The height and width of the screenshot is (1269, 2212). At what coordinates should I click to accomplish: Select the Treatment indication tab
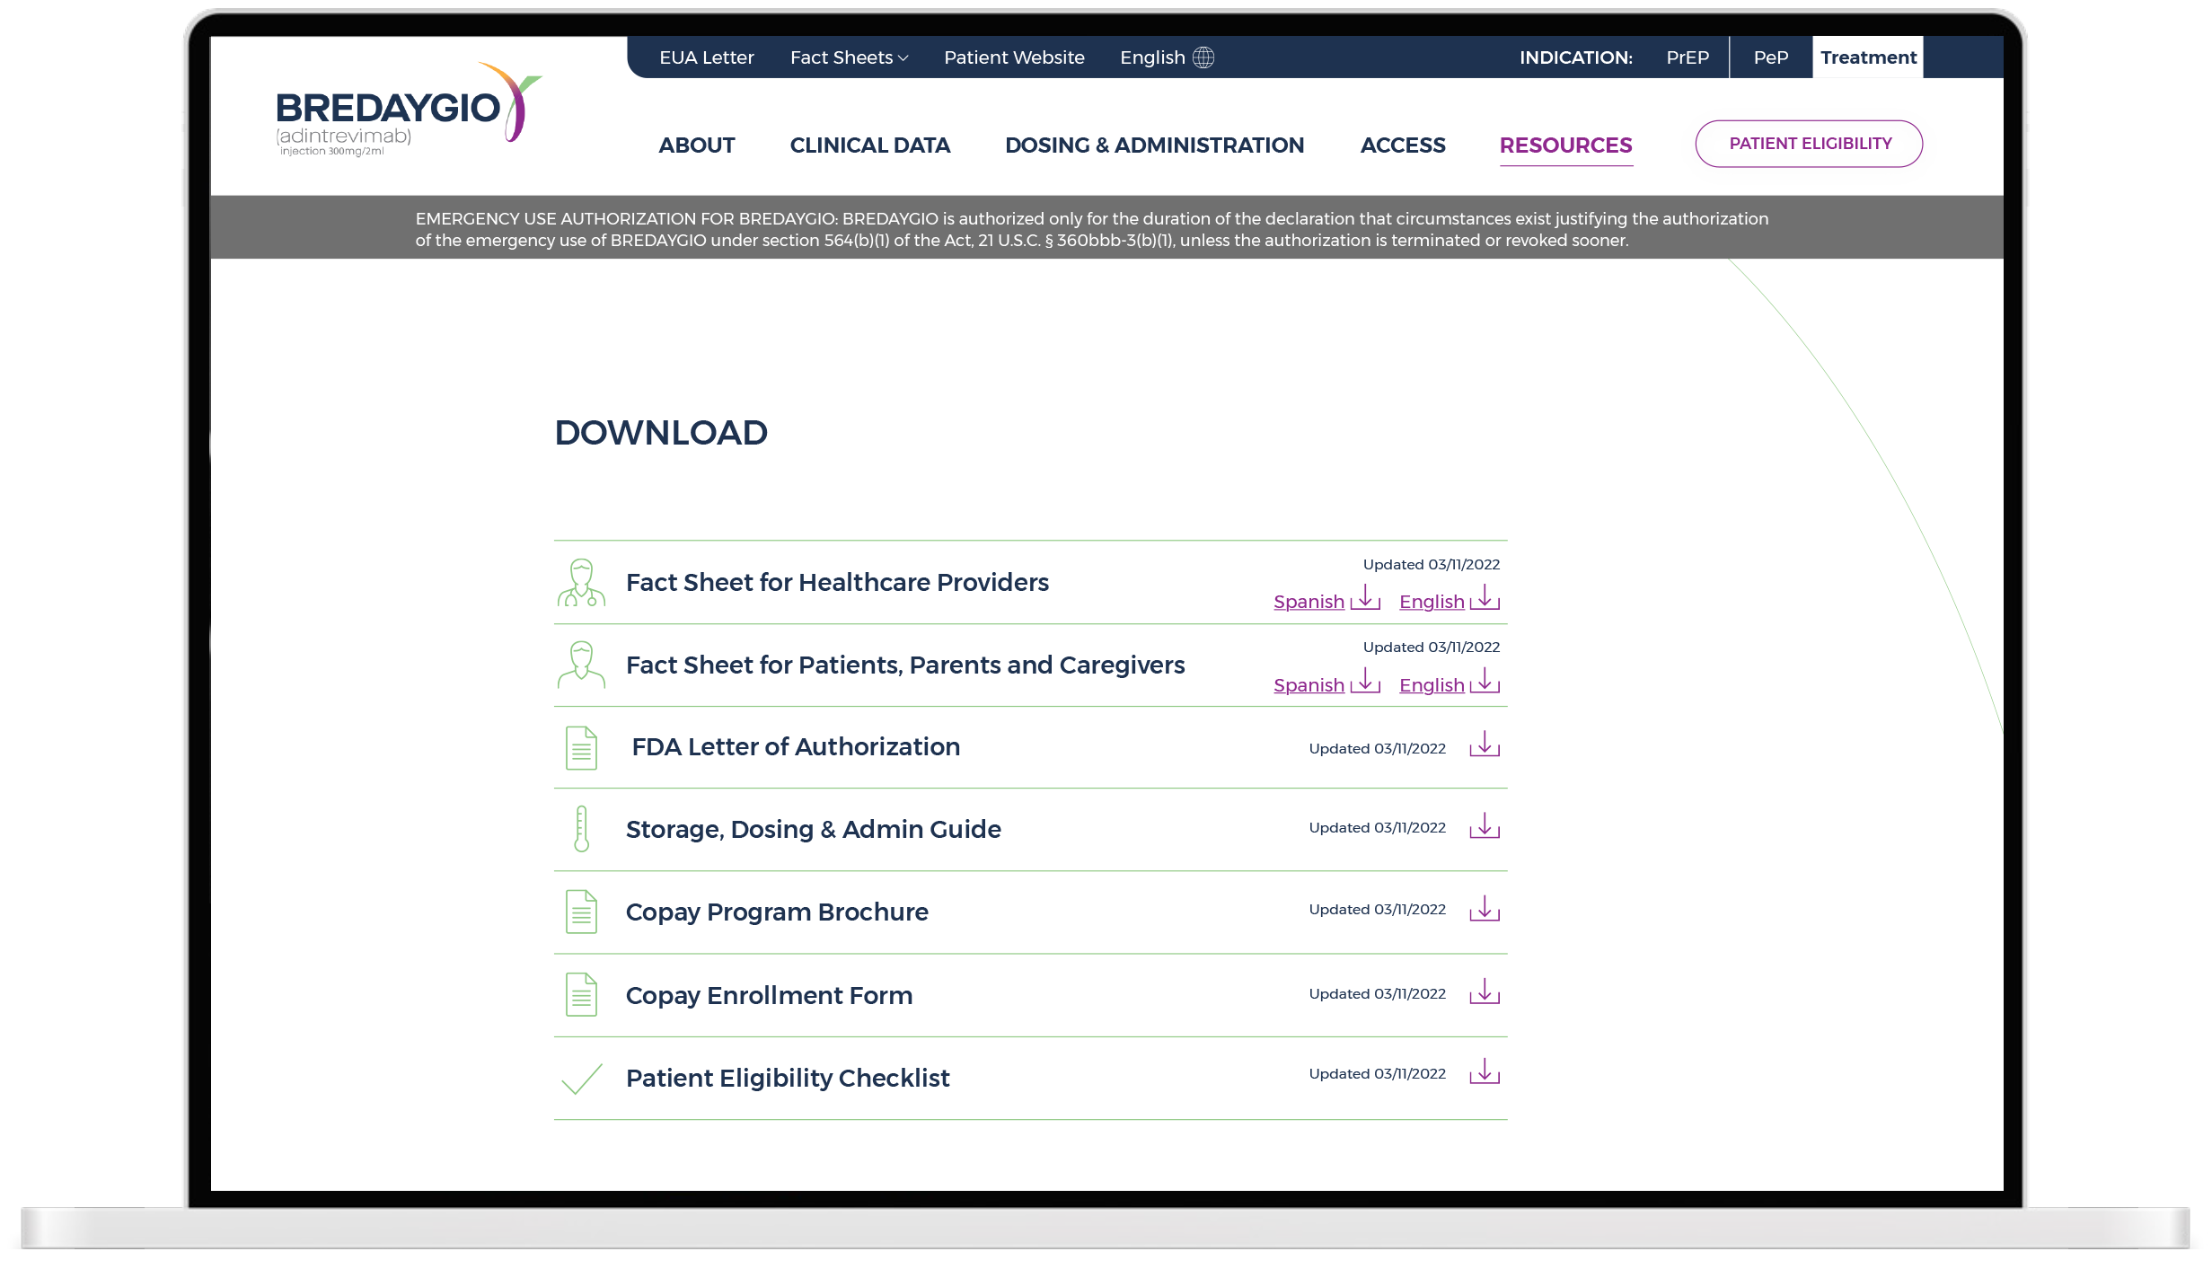[x=1868, y=57]
